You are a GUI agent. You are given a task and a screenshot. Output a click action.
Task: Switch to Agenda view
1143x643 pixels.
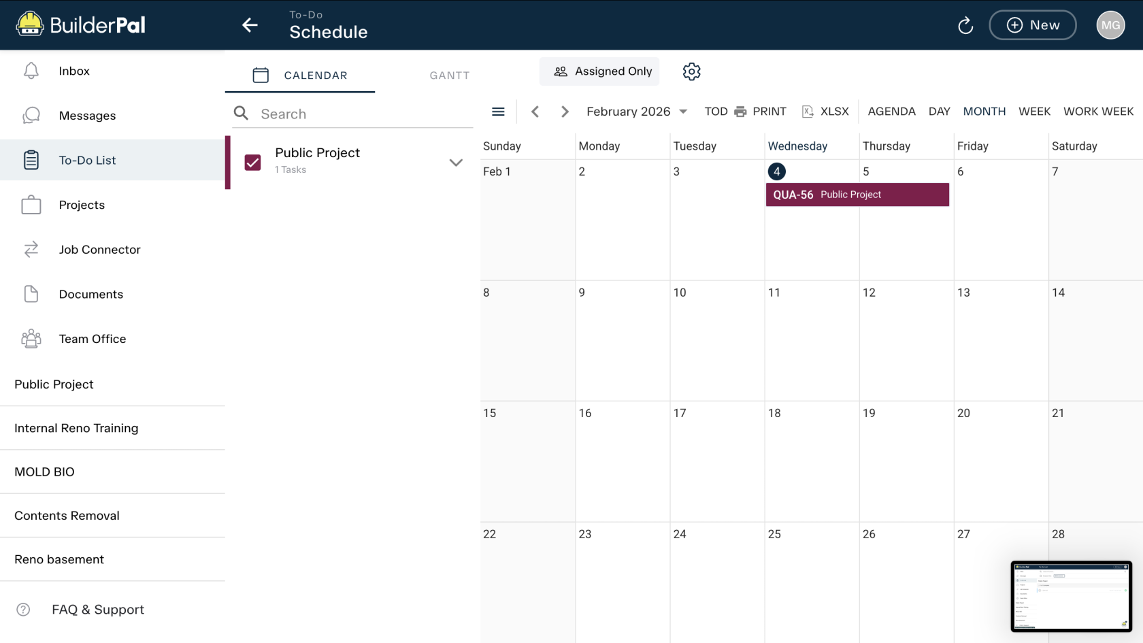tap(891, 112)
